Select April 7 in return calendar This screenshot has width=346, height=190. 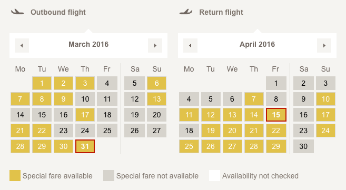[254, 99]
